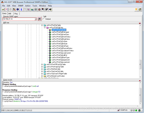The width and height of the screenshot is (144, 113).
Task: Toggle the Vertical split checkbox
Action: [44, 19]
